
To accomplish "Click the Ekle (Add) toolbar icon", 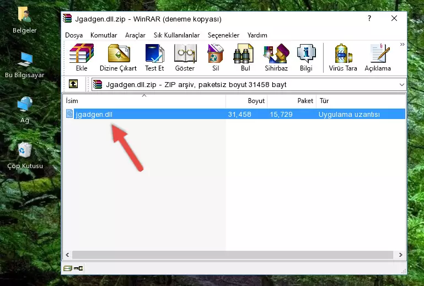I will [82, 57].
